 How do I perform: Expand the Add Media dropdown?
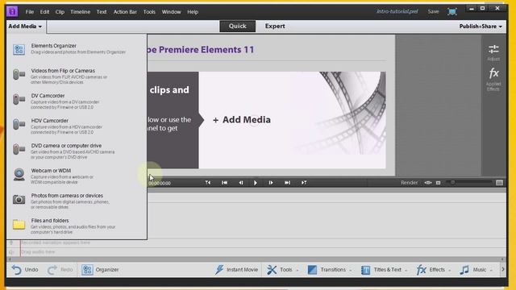tap(25, 27)
